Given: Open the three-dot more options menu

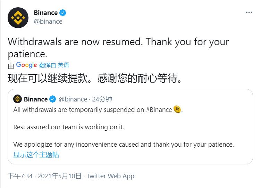Looking at the screenshot, I should (249, 13).
